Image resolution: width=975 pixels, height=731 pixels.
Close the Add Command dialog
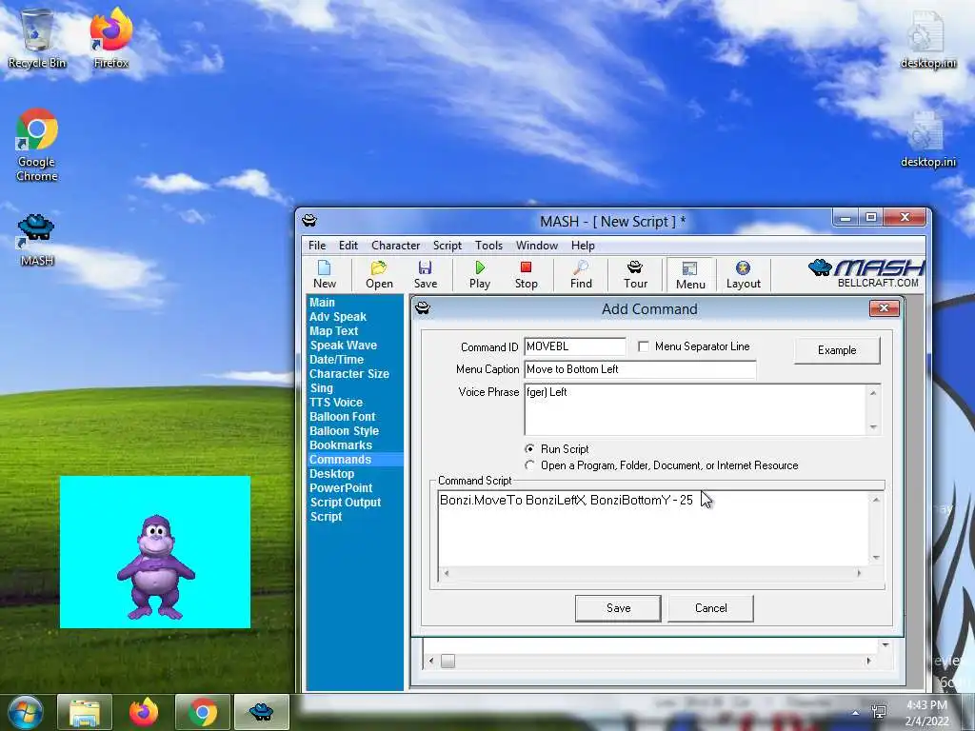pos(884,308)
